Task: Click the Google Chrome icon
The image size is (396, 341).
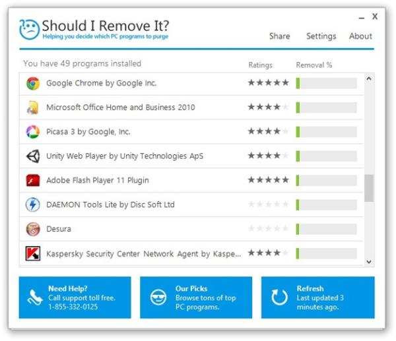Action: pyautogui.click(x=33, y=83)
